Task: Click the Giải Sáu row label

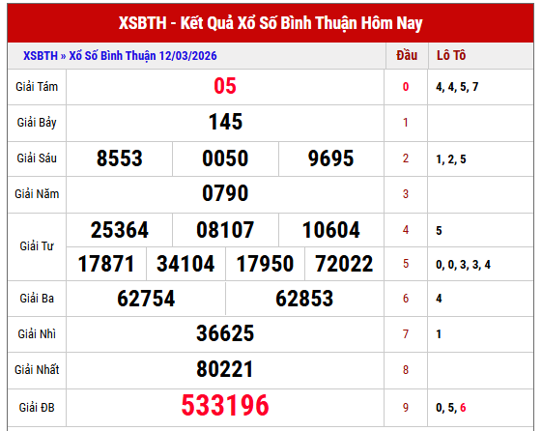Action: (37, 158)
